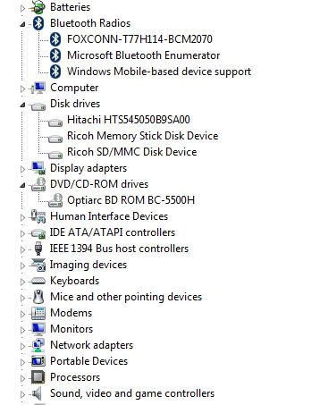This screenshot has height=405, width=328.
Task: Collapse the Bluetooth Radios node
Action: (x=22, y=24)
